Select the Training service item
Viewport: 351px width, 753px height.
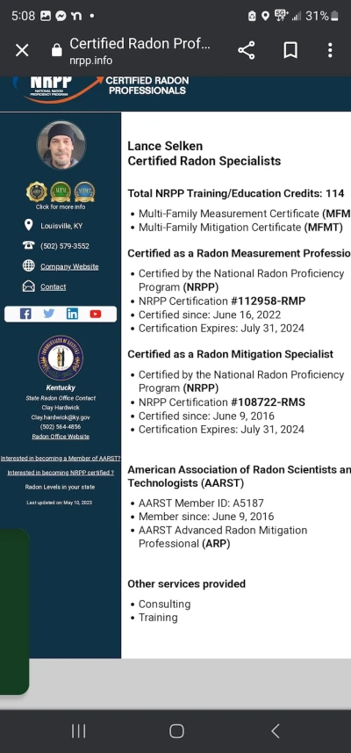pyautogui.click(x=158, y=618)
